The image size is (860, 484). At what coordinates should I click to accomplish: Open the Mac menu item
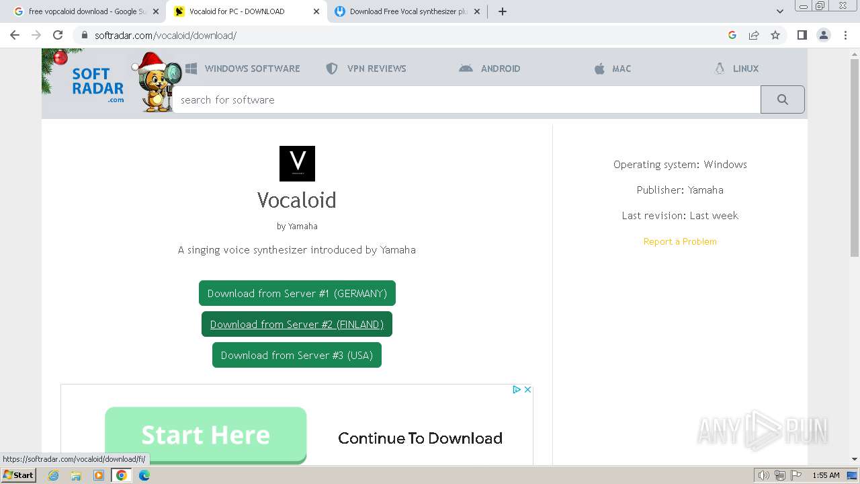tap(613, 69)
